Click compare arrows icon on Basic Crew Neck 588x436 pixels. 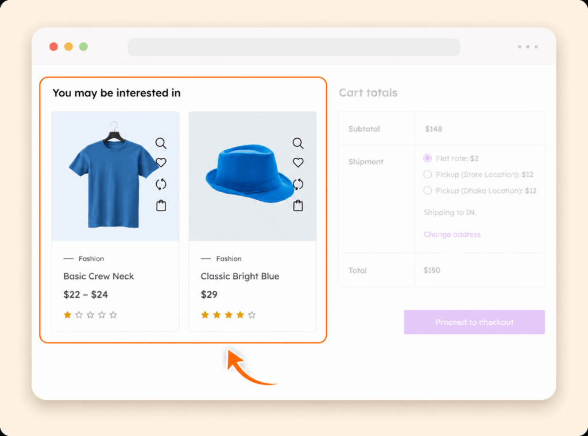point(161,184)
